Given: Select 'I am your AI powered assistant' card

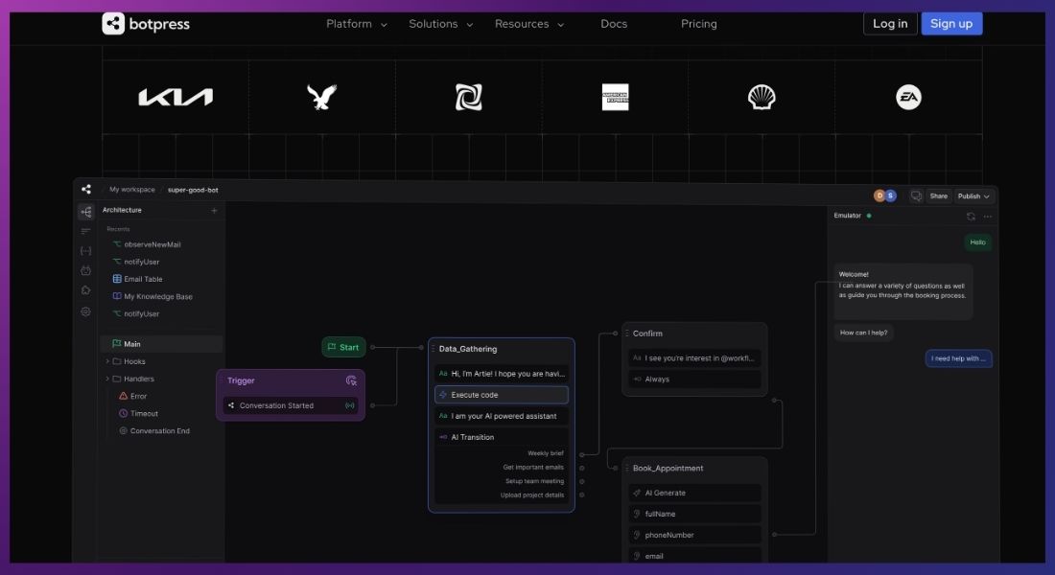Looking at the screenshot, I should [502, 416].
